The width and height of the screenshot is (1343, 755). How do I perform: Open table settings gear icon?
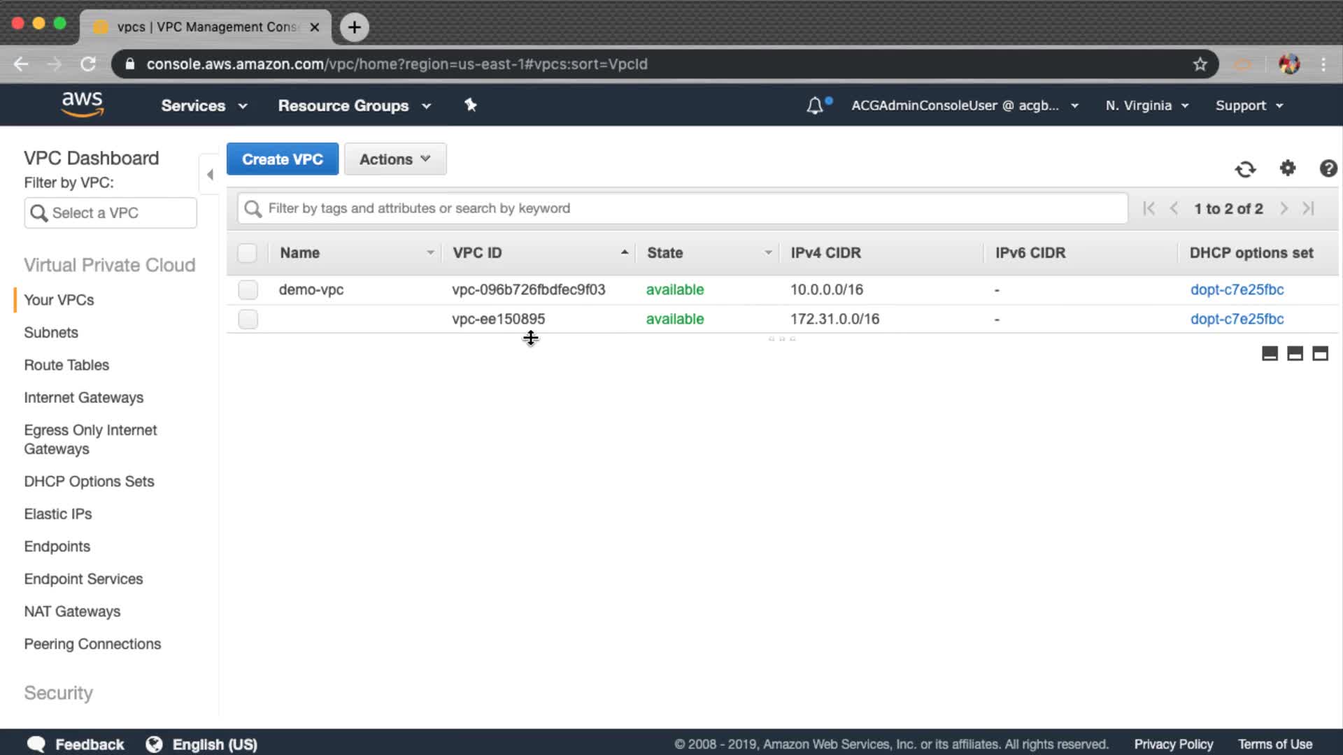click(x=1288, y=168)
